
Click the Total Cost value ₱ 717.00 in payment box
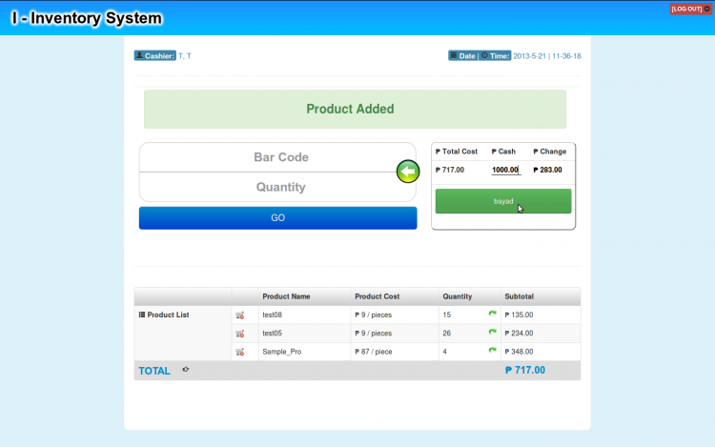[x=450, y=170]
